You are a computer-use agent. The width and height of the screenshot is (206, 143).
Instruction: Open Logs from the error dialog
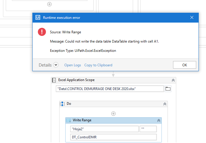[73, 65]
